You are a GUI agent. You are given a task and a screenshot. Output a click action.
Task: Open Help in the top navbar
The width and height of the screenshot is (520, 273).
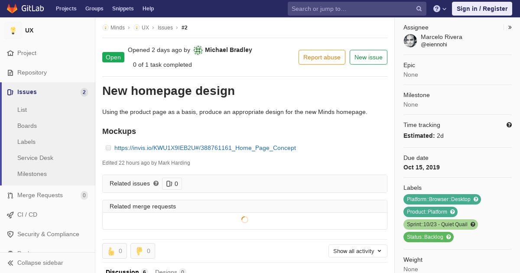(x=148, y=9)
